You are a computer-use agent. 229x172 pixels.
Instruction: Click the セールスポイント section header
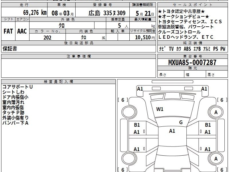click(x=192, y=5)
